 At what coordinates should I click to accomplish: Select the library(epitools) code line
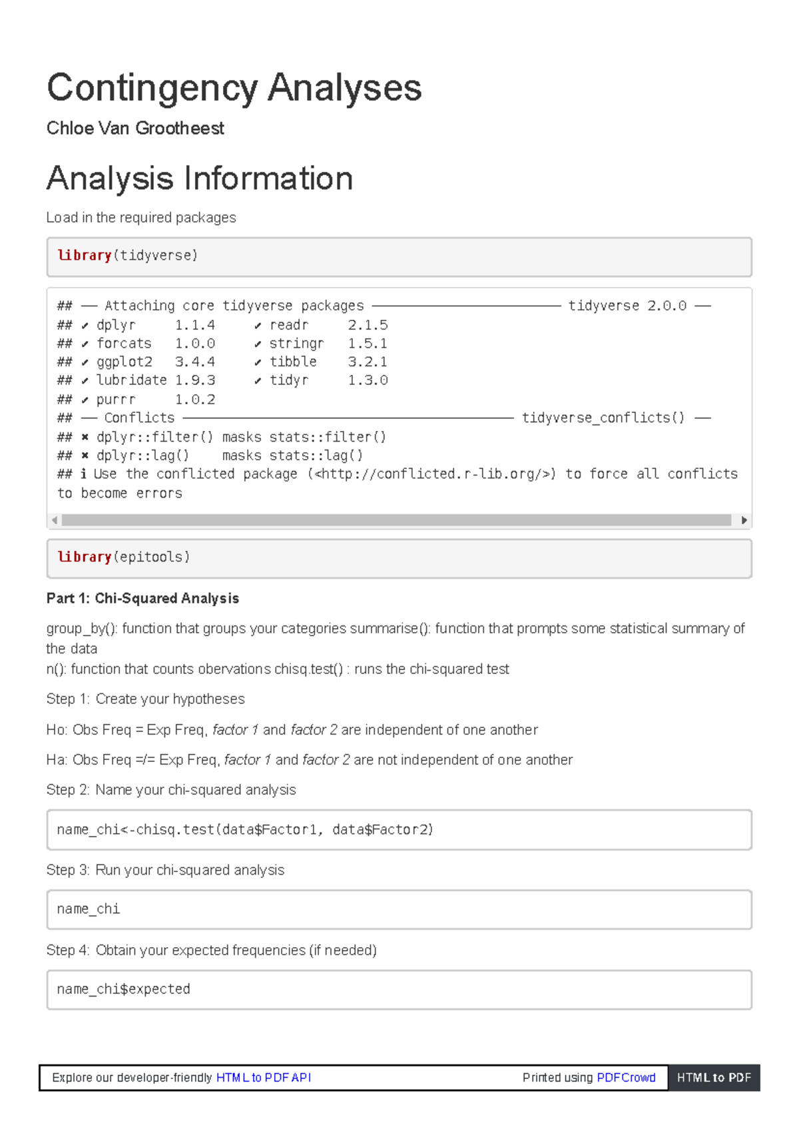tap(124, 558)
